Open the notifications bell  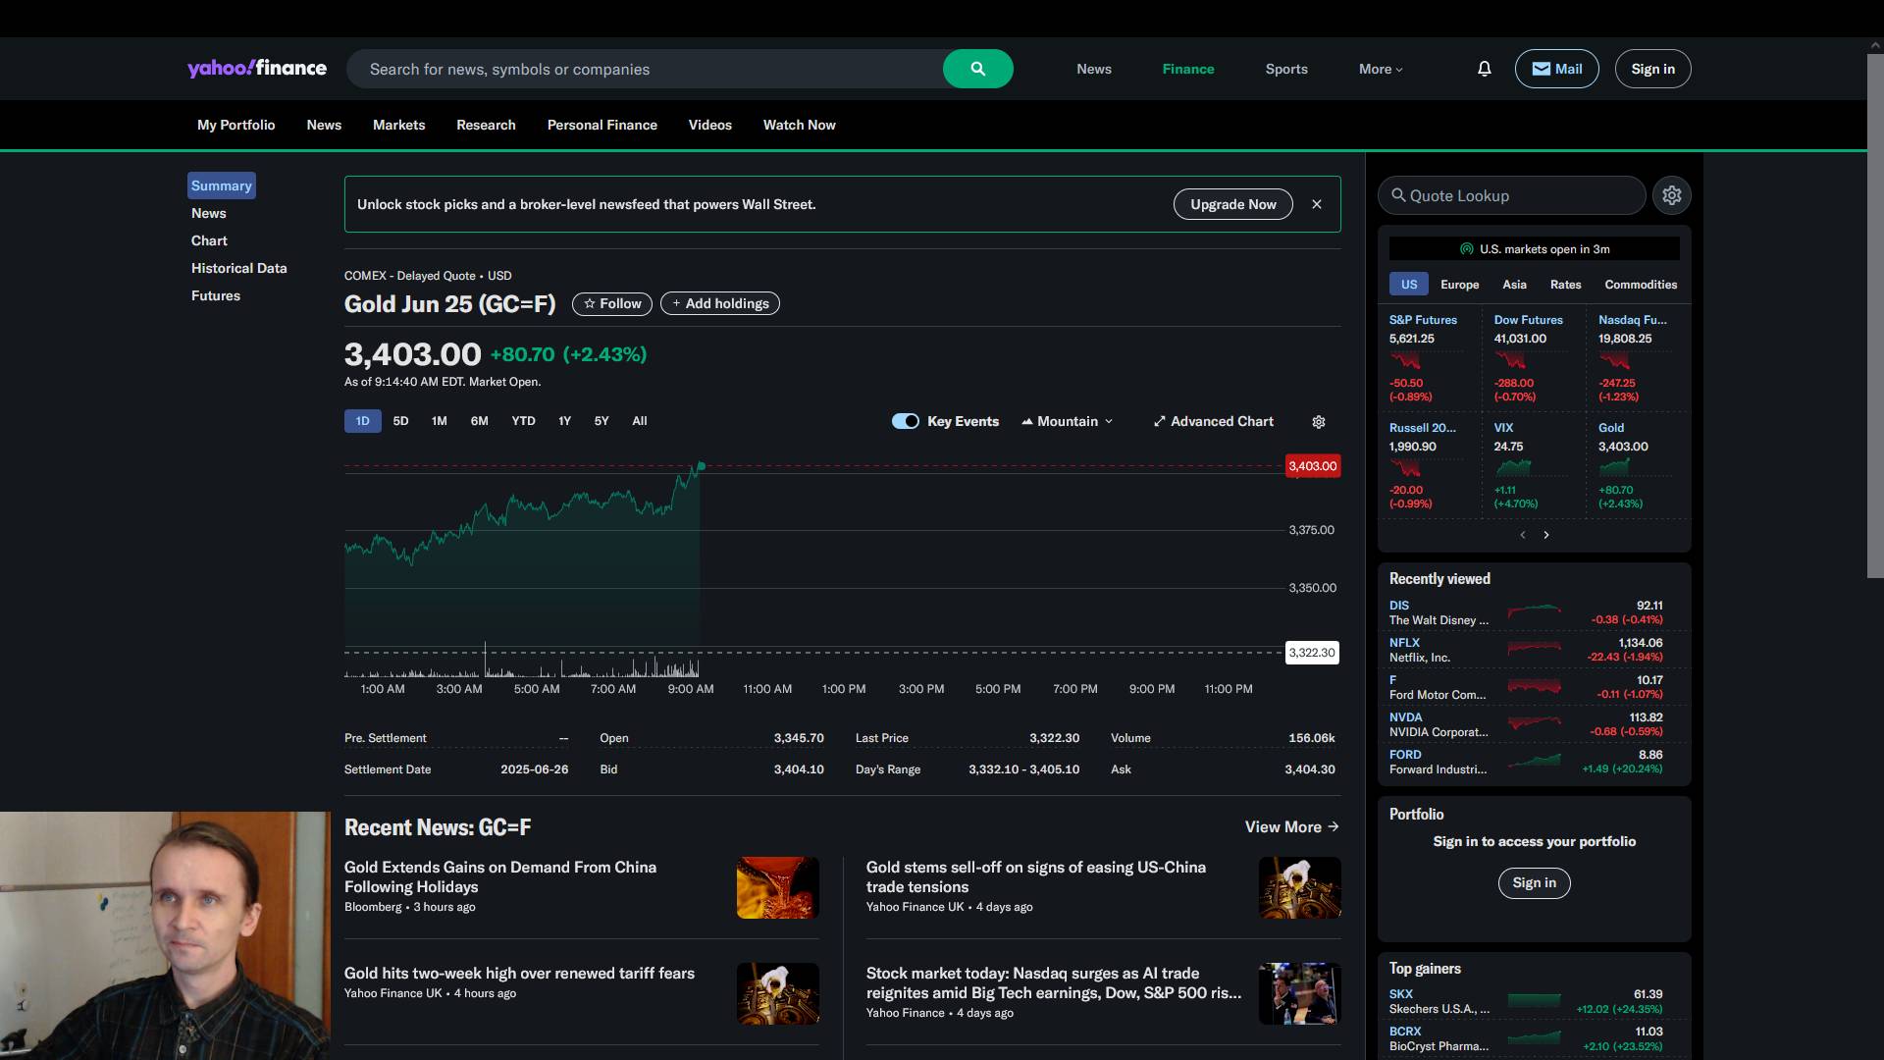[x=1484, y=69]
